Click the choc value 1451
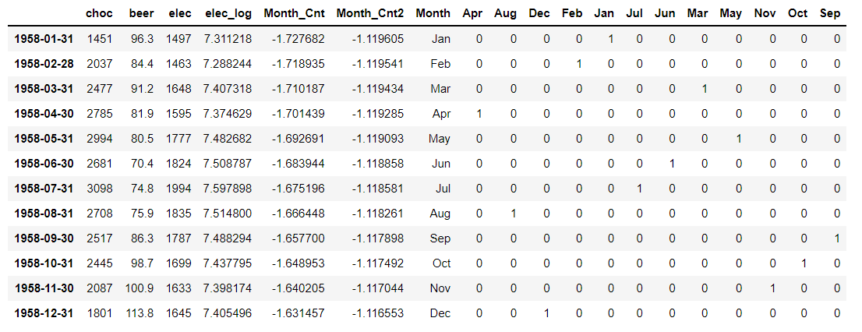This screenshot has width=862, height=332. pyautogui.click(x=100, y=39)
